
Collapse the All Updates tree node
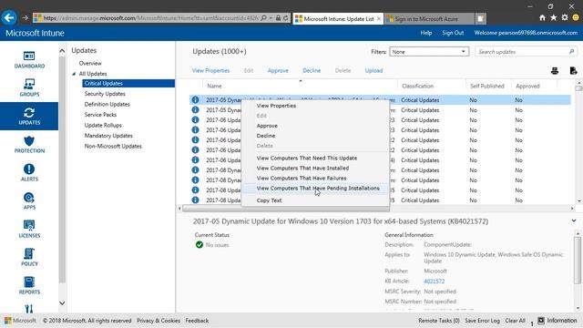click(x=74, y=74)
